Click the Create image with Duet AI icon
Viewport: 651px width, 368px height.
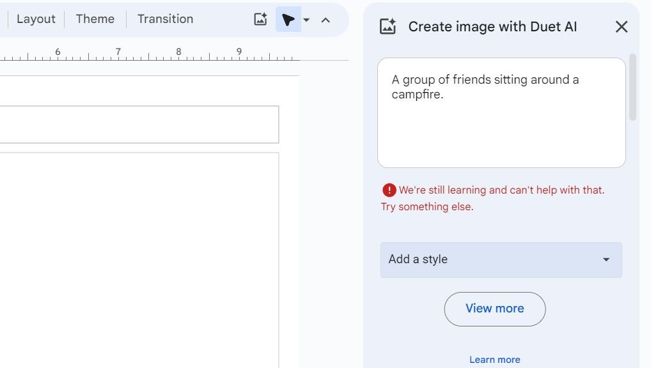(x=388, y=26)
